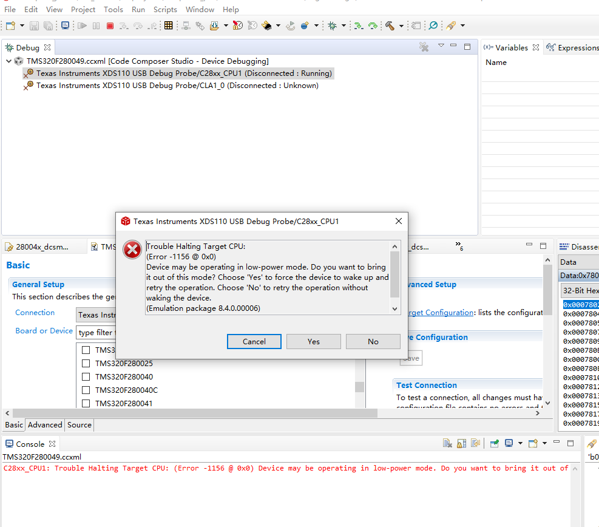
Task: Click the error message scroll down arrow
Action: click(395, 309)
